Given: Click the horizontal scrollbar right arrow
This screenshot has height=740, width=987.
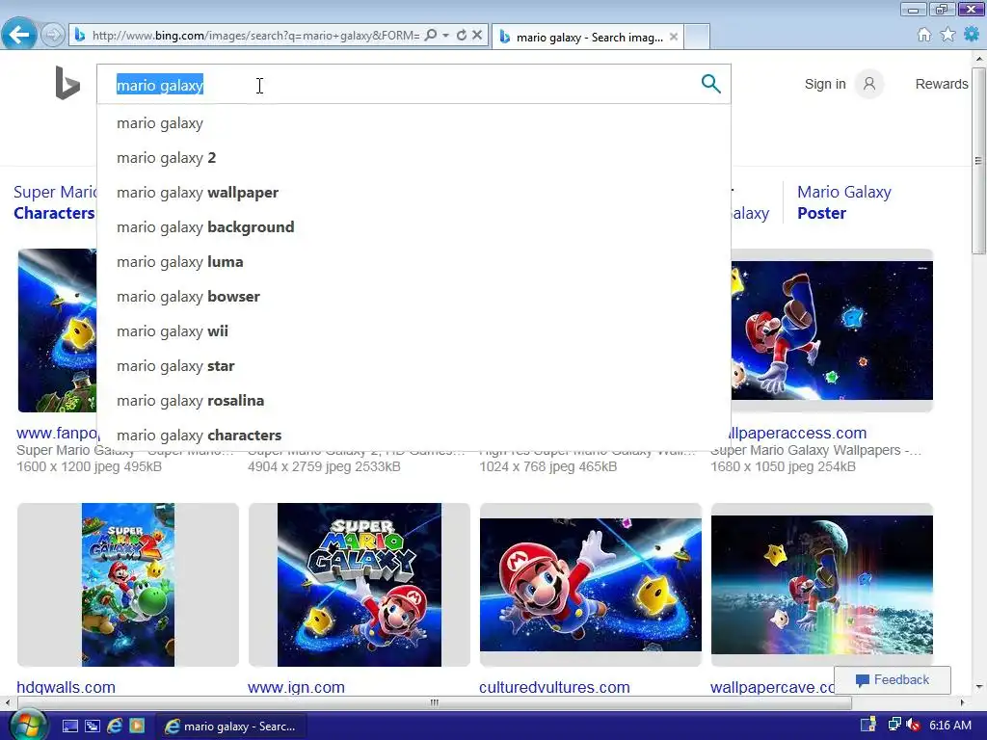Looking at the screenshot, I should [962, 702].
